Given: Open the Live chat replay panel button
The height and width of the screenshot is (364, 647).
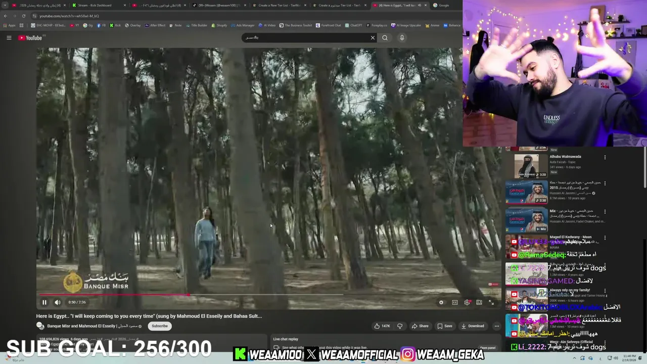Looking at the screenshot, I should coord(487,348).
